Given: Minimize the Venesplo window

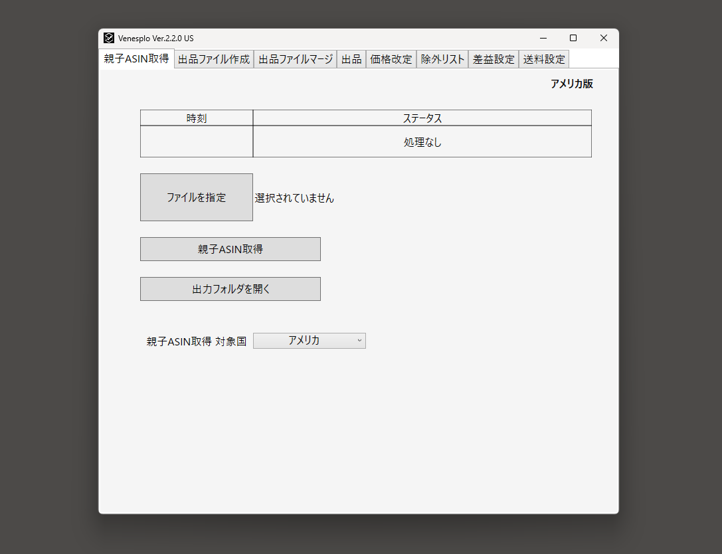Looking at the screenshot, I should click(x=543, y=39).
